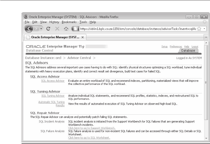
Task: Click the SQL Failure Analysis label
Action: tap(52, 131)
